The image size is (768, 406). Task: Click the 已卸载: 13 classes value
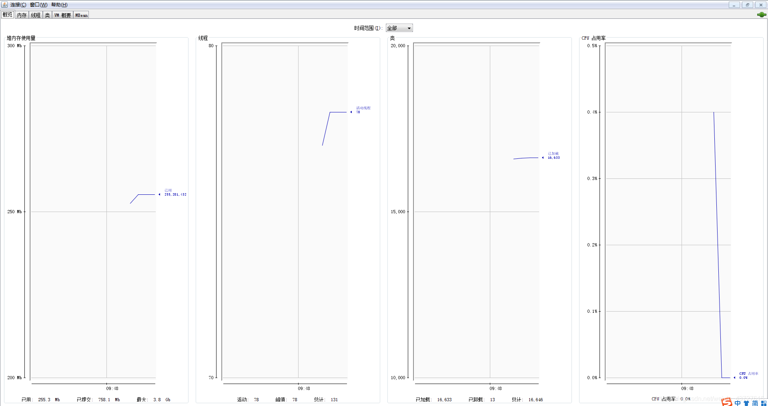tap(482, 400)
